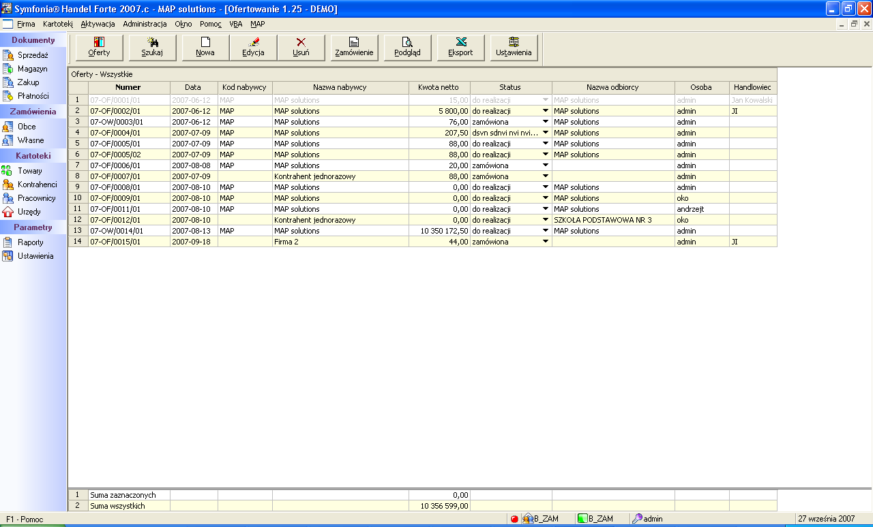The height and width of the screenshot is (527, 873).
Task: Open Podgląd preview
Action: click(x=408, y=48)
